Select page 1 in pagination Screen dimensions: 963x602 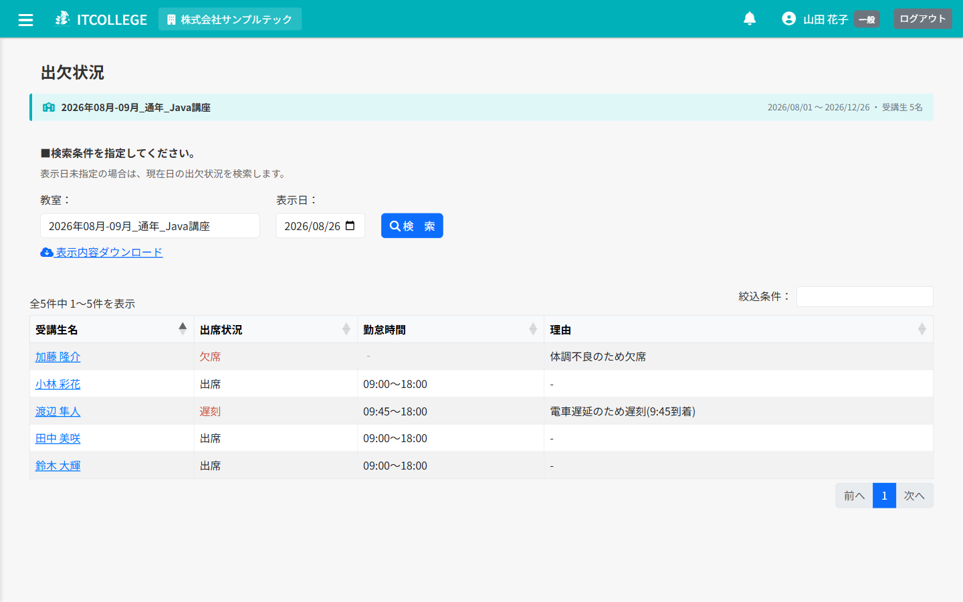884,496
